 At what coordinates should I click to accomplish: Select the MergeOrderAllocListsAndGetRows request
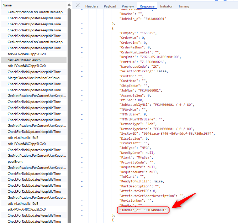click(x=34, y=78)
